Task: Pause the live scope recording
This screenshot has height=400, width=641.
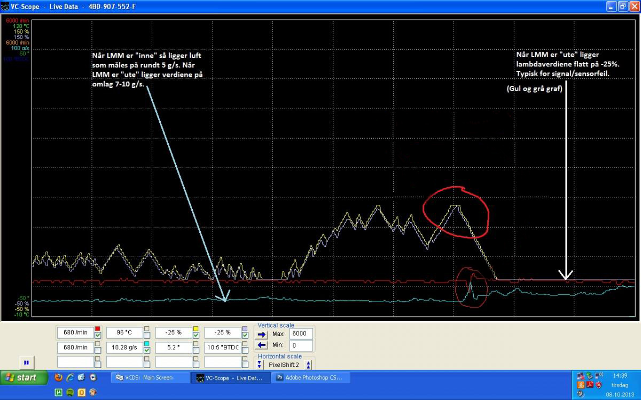Action: pos(26,363)
